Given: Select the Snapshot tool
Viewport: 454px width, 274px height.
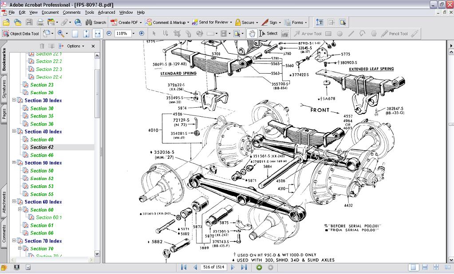Looking at the screenshot, I should coord(284,33).
